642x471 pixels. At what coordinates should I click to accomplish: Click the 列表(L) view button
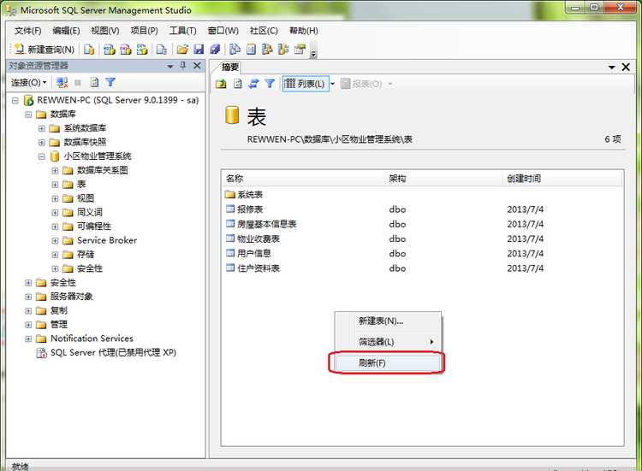point(306,84)
